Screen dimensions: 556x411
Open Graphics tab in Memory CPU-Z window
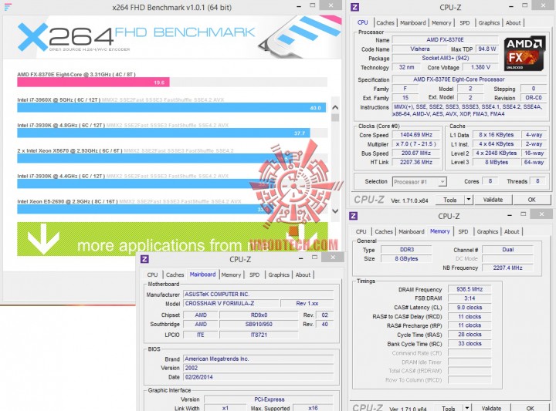click(487, 231)
